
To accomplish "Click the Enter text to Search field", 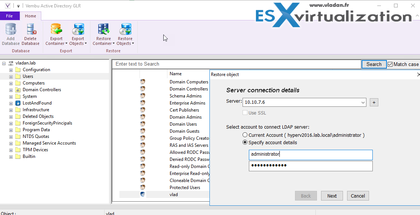I will (237, 64).
